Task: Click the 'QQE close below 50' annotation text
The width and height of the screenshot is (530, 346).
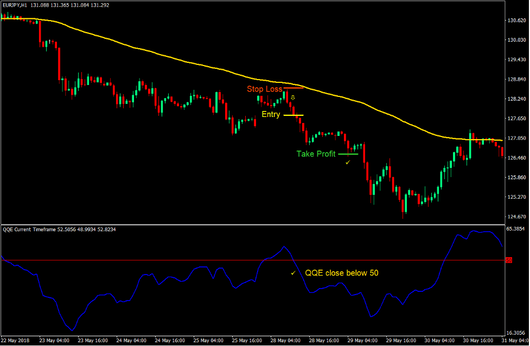Action: point(342,273)
